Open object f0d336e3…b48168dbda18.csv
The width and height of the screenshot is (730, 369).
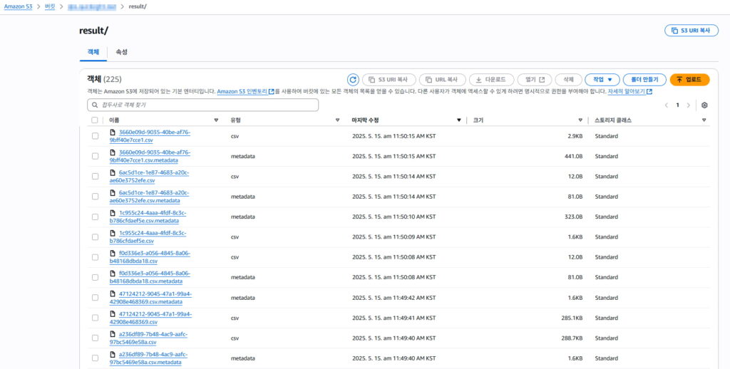click(x=150, y=257)
